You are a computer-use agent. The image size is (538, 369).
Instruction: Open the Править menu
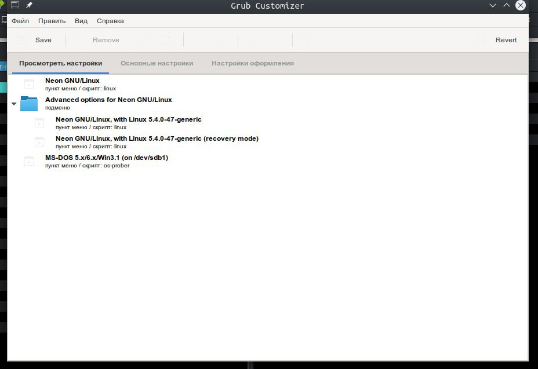(x=52, y=21)
